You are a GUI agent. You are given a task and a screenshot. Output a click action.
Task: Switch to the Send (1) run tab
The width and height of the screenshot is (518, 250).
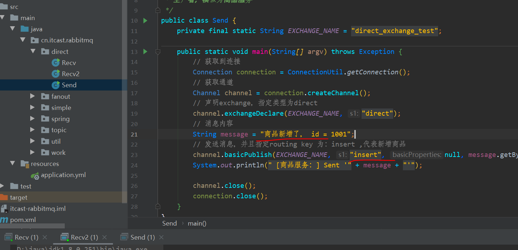click(x=142, y=237)
